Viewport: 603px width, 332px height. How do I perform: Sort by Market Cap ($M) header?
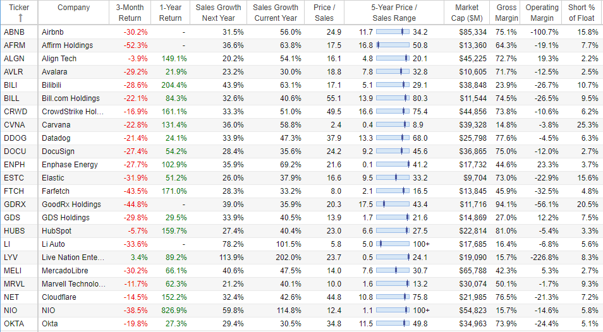point(467,13)
